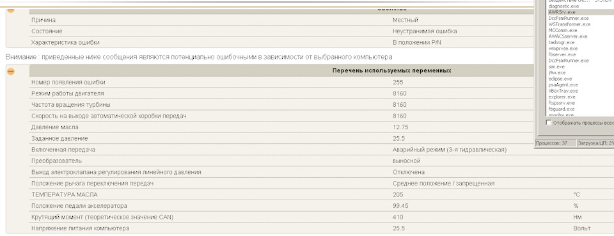The height and width of the screenshot is (236, 614).
Task: Click 'Скорость на выходе автоматической коробки передач' label
Action: tap(109, 116)
